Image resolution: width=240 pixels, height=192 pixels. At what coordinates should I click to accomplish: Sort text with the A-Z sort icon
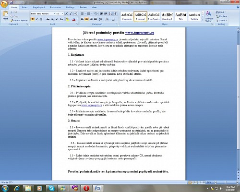[x=110, y=14]
